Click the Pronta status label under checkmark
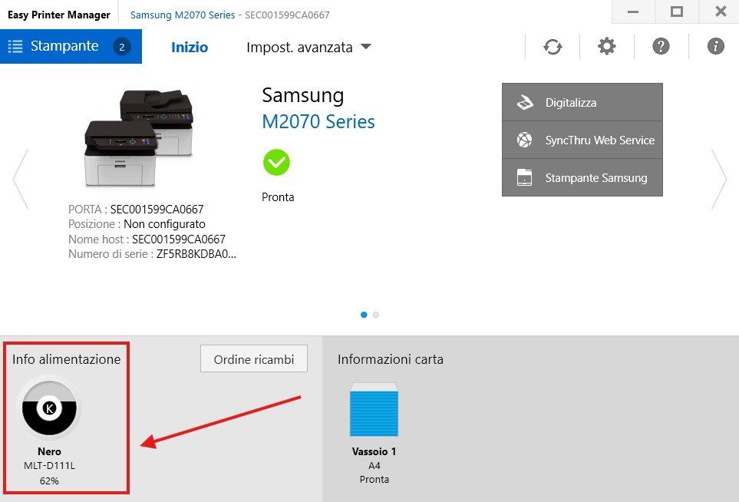This screenshot has width=739, height=502. 278,197
